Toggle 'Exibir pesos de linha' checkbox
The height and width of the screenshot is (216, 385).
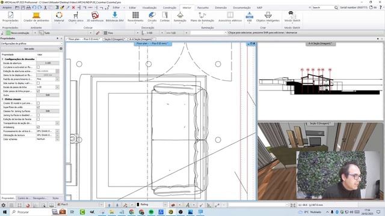[x=38, y=91]
